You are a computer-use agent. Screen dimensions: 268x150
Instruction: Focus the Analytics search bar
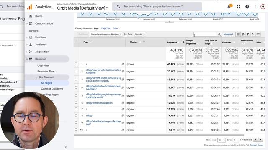[157, 7]
